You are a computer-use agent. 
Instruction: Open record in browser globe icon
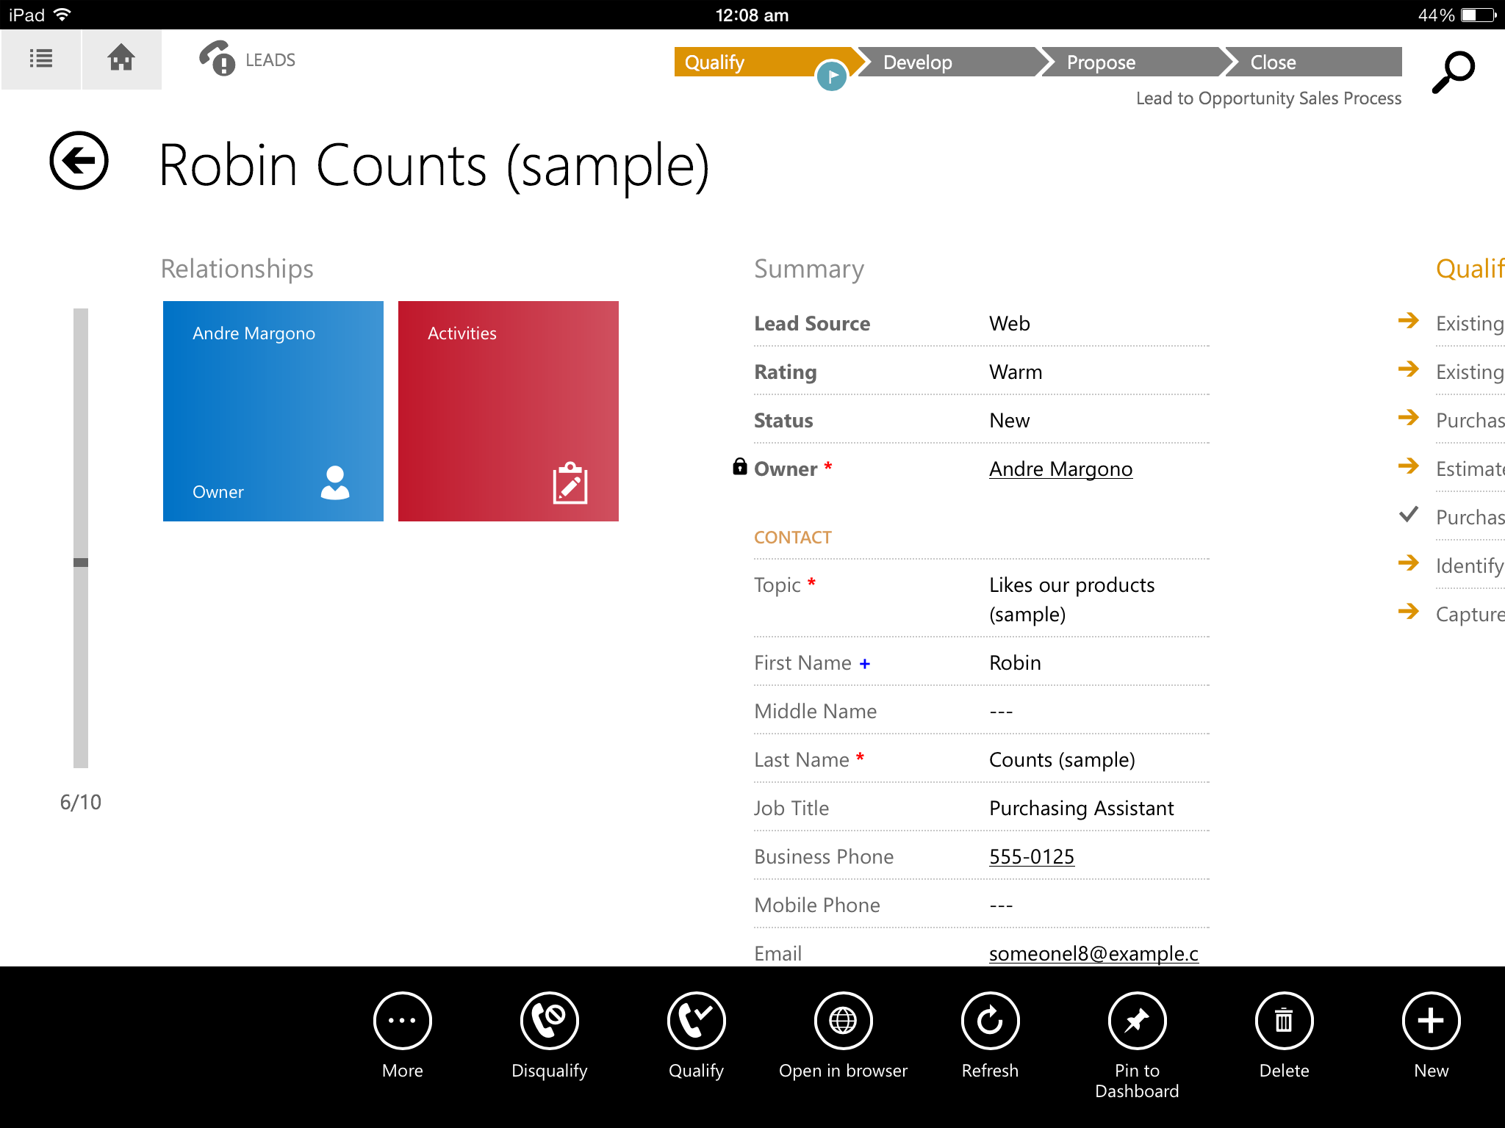(843, 1021)
